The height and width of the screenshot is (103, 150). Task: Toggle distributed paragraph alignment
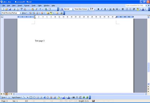(123, 9)
